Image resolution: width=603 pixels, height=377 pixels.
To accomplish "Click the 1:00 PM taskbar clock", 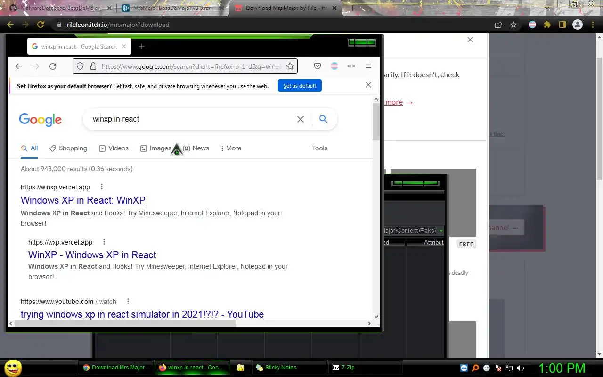I will coord(562,368).
